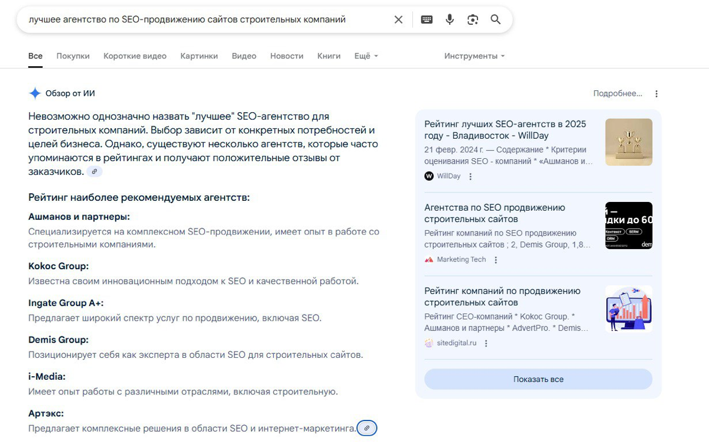
Task: Click the link chip after the intro paragraph
Action: pyautogui.click(x=95, y=172)
